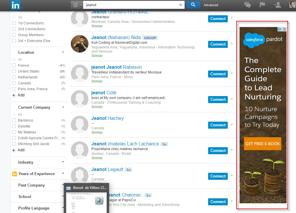Open Jeanot Hachey profile link
This screenshot has height=213, width=296.
[x=108, y=118]
